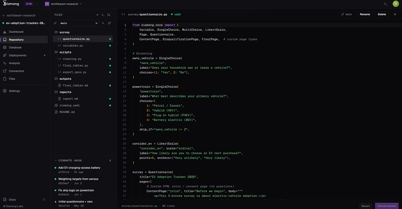Close the questionnaire.py editor
The width and height of the screenshot is (402, 209).
395,14
